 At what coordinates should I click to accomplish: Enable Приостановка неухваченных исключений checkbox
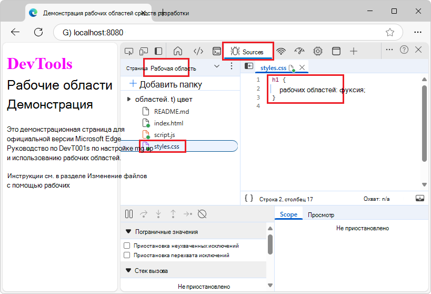(x=127, y=246)
